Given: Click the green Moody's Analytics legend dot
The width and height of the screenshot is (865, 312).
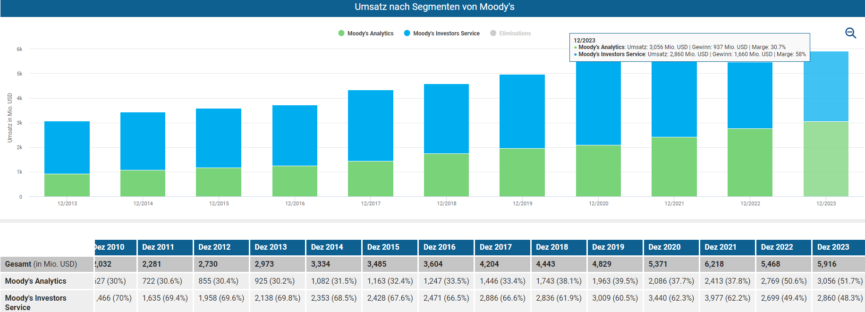Looking at the screenshot, I should [x=341, y=33].
